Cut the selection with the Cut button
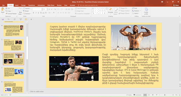The width and height of the screenshot is (181, 97). [8, 8]
